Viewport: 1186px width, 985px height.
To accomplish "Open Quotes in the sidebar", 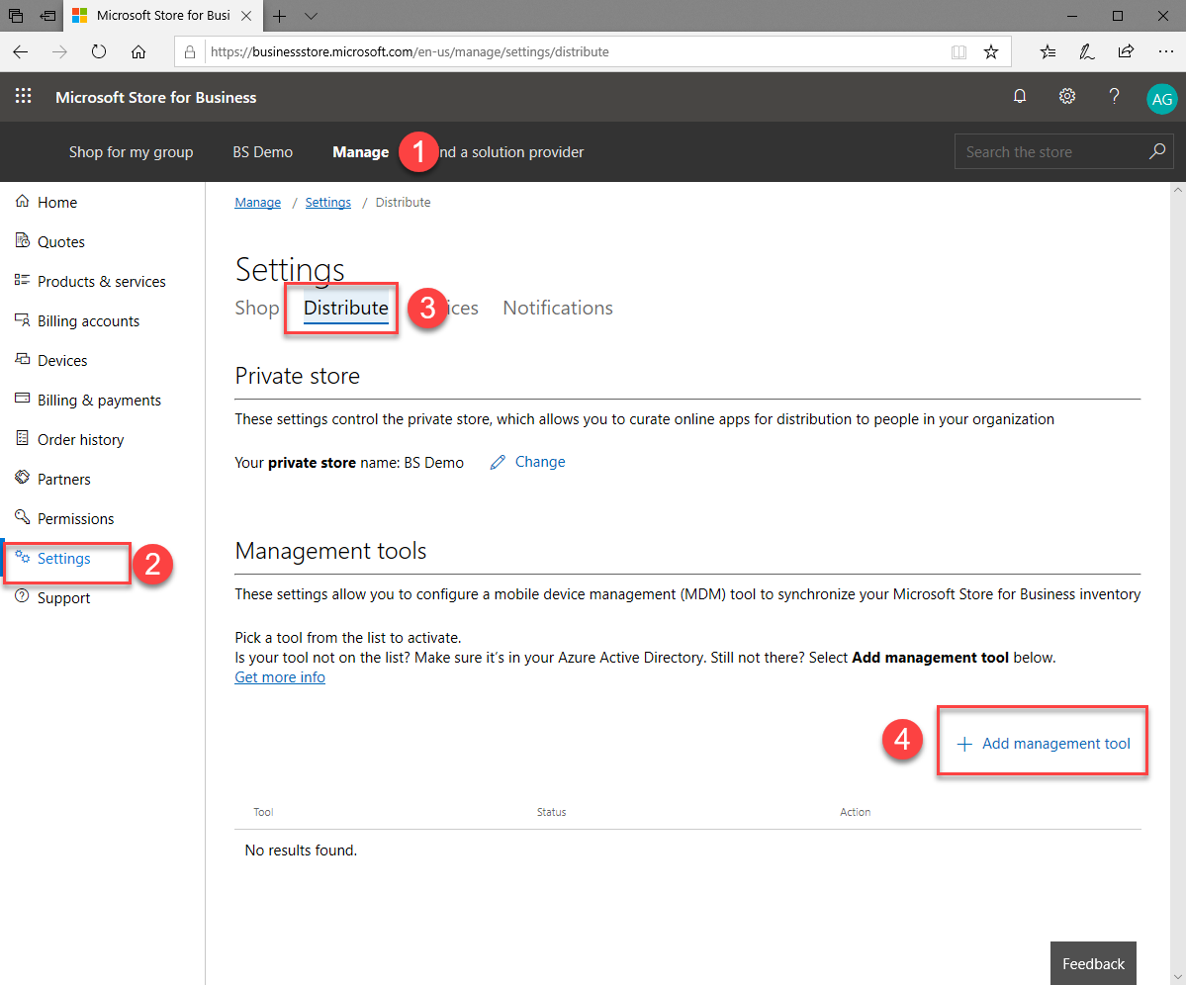I will [49, 242].
